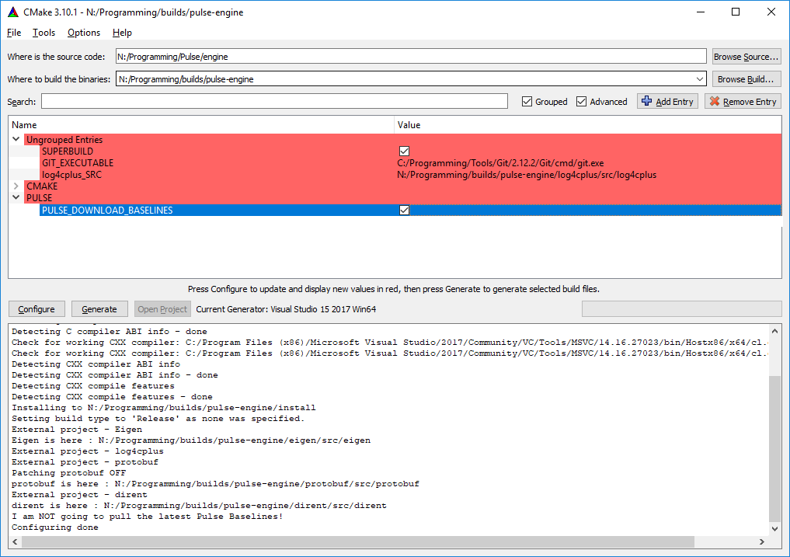This screenshot has height=557, width=790.
Task: Toggle the Grouped checkbox
Action: pyautogui.click(x=527, y=102)
